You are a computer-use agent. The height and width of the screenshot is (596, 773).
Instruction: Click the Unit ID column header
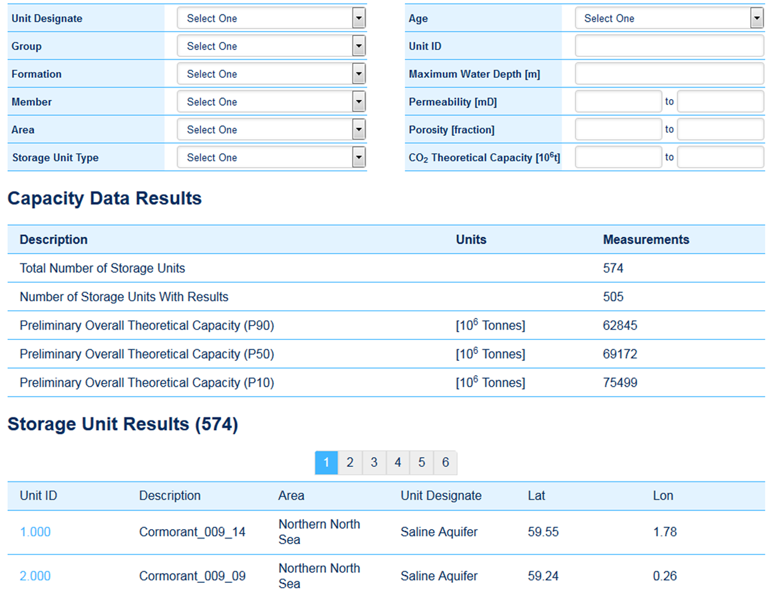pos(39,496)
